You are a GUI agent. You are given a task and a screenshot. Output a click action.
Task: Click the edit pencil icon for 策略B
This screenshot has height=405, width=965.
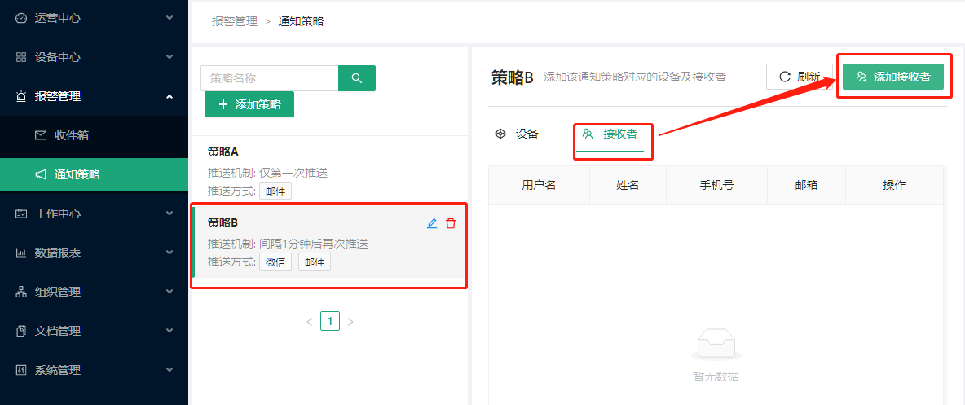432,223
